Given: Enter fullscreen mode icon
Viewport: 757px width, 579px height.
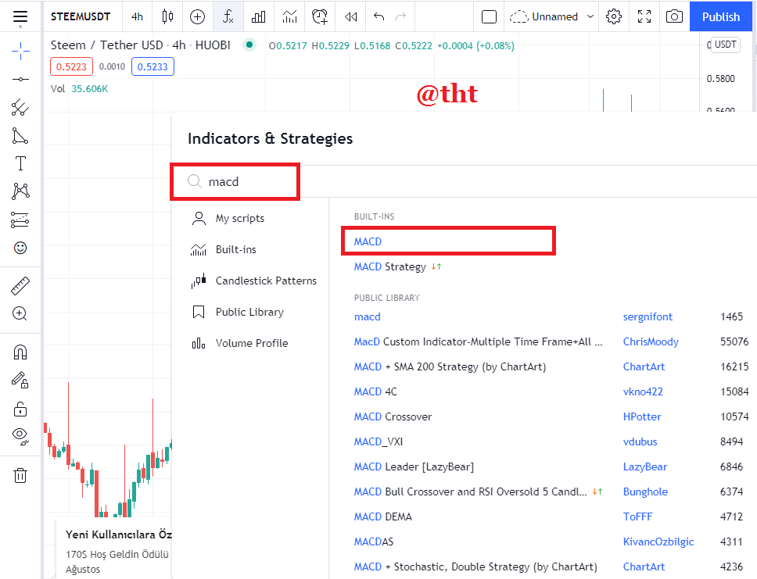Looking at the screenshot, I should (644, 17).
